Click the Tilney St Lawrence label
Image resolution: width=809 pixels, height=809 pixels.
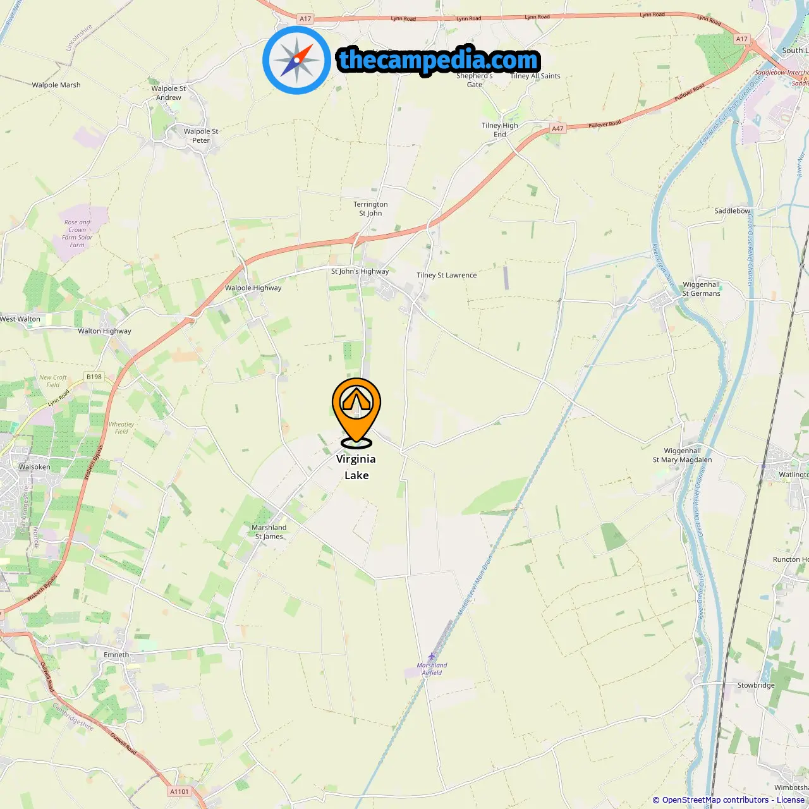(447, 275)
